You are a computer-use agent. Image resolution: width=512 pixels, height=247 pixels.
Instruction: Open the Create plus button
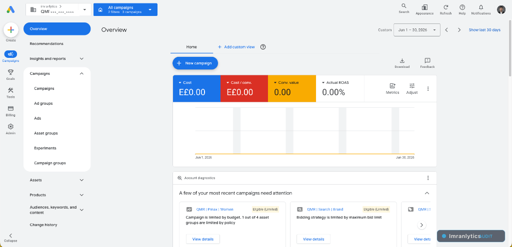click(10, 30)
